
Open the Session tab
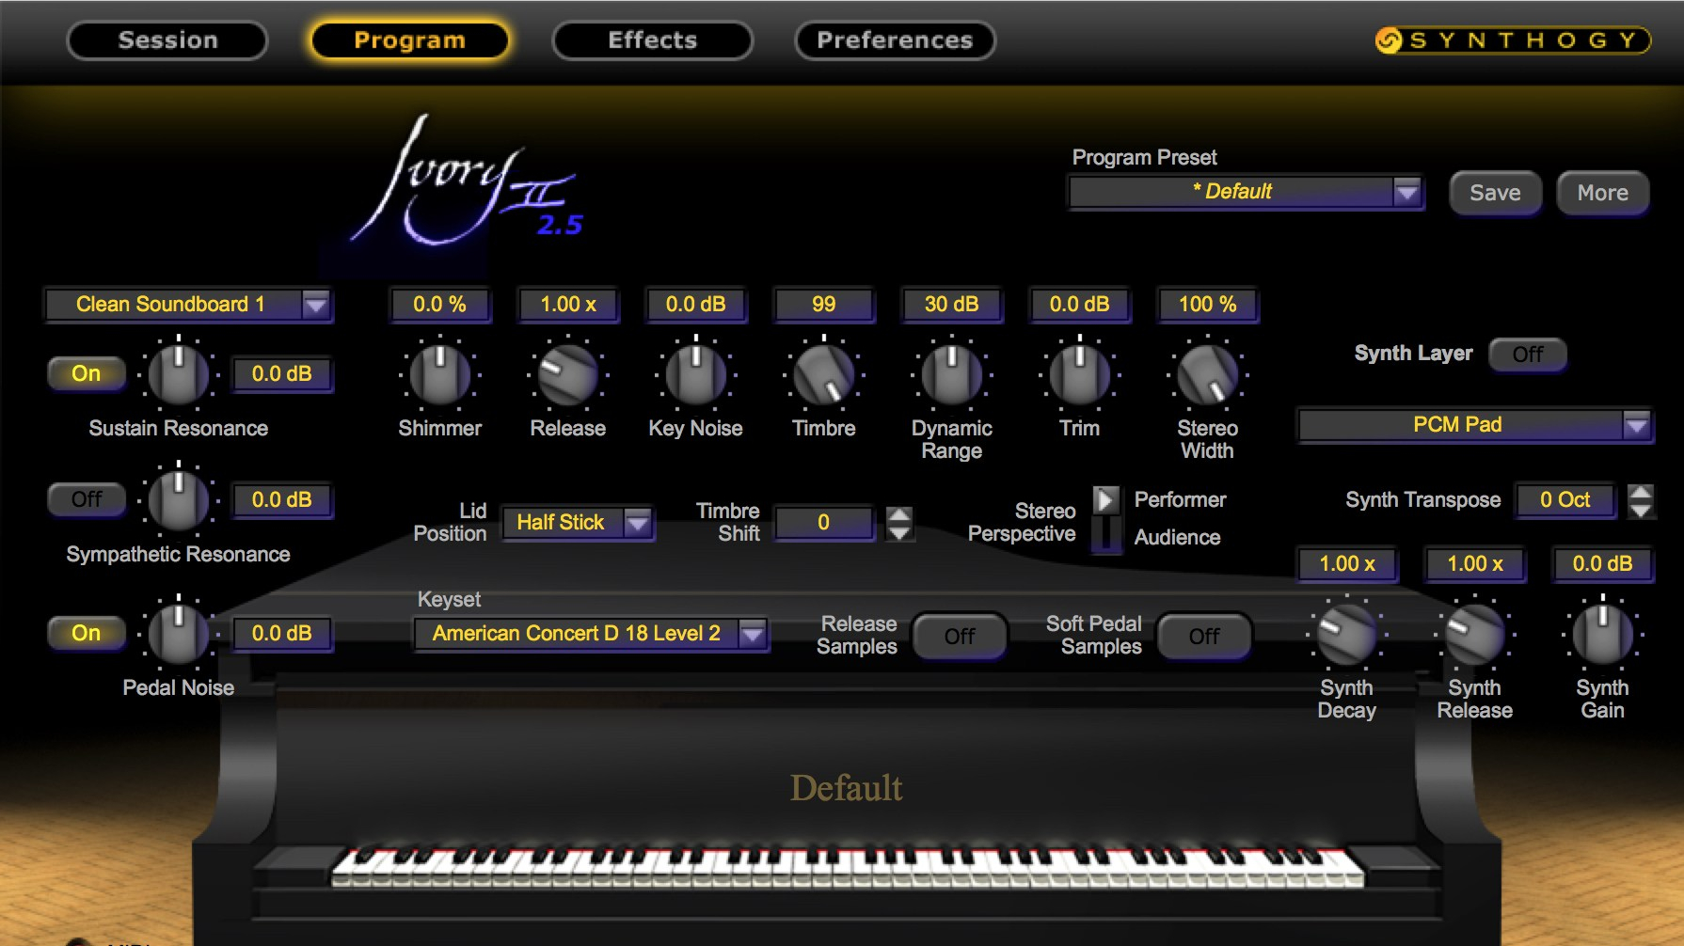pyautogui.click(x=167, y=40)
